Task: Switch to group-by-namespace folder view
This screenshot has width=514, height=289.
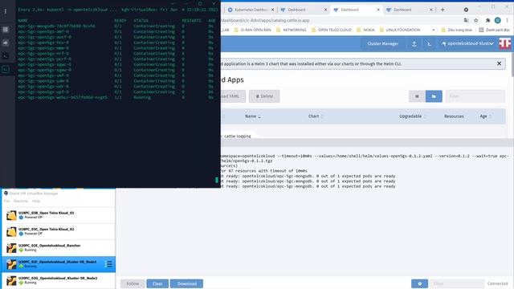Action: pos(434,96)
